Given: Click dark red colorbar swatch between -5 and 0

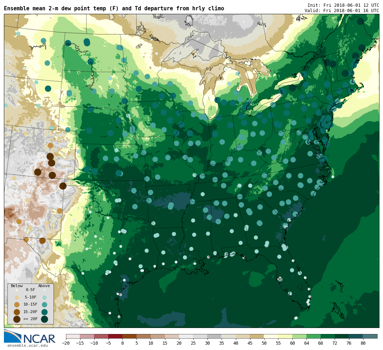Looking at the screenshot, I should click(x=116, y=336).
